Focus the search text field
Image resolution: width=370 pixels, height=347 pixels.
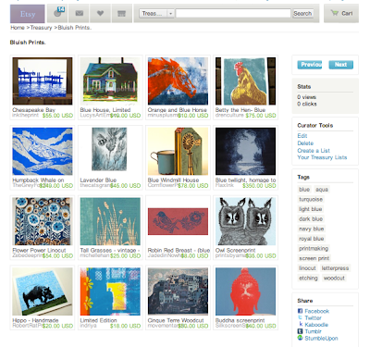[x=233, y=13]
